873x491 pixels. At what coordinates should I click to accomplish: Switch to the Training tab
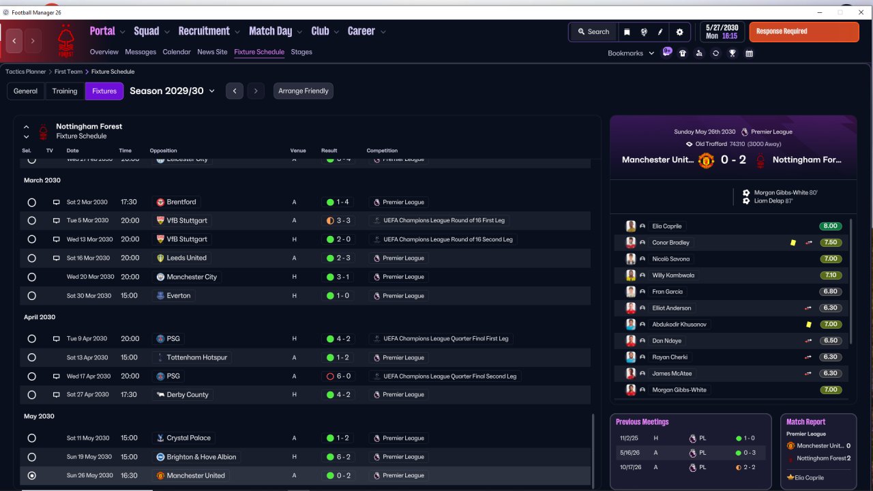pyautogui.click(x=65, y=91)
